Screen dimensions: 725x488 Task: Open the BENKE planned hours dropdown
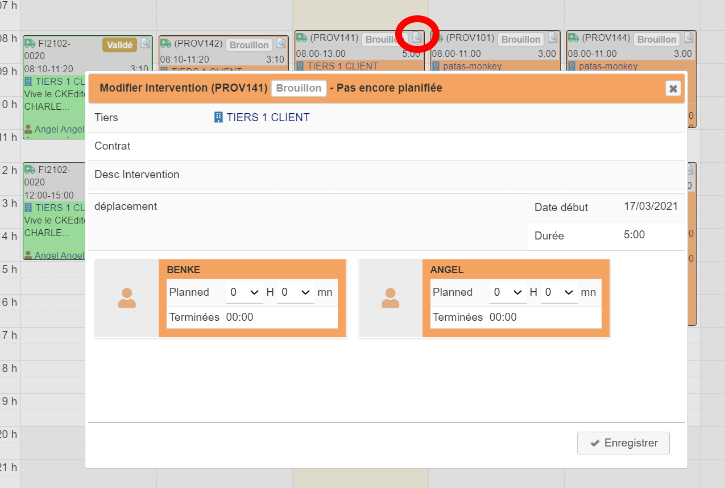click(x=244, y=292)
